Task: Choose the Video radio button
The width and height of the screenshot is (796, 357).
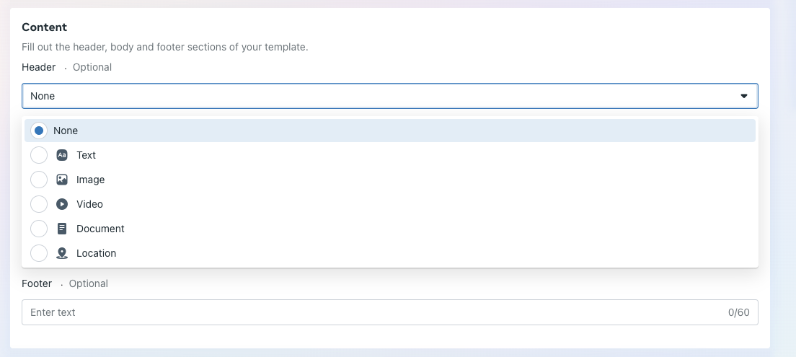Action: 39,204
